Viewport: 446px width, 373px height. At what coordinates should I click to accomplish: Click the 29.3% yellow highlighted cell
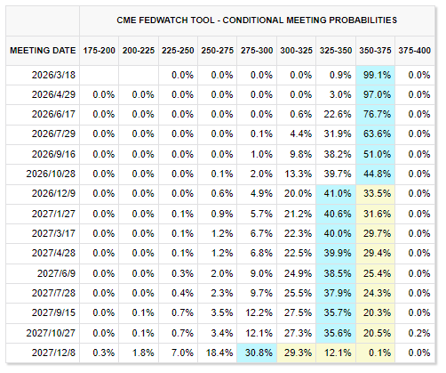tap(297, 353)
